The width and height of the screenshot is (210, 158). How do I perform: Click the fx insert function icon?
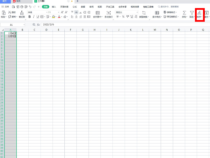click(x=38, y=25)
